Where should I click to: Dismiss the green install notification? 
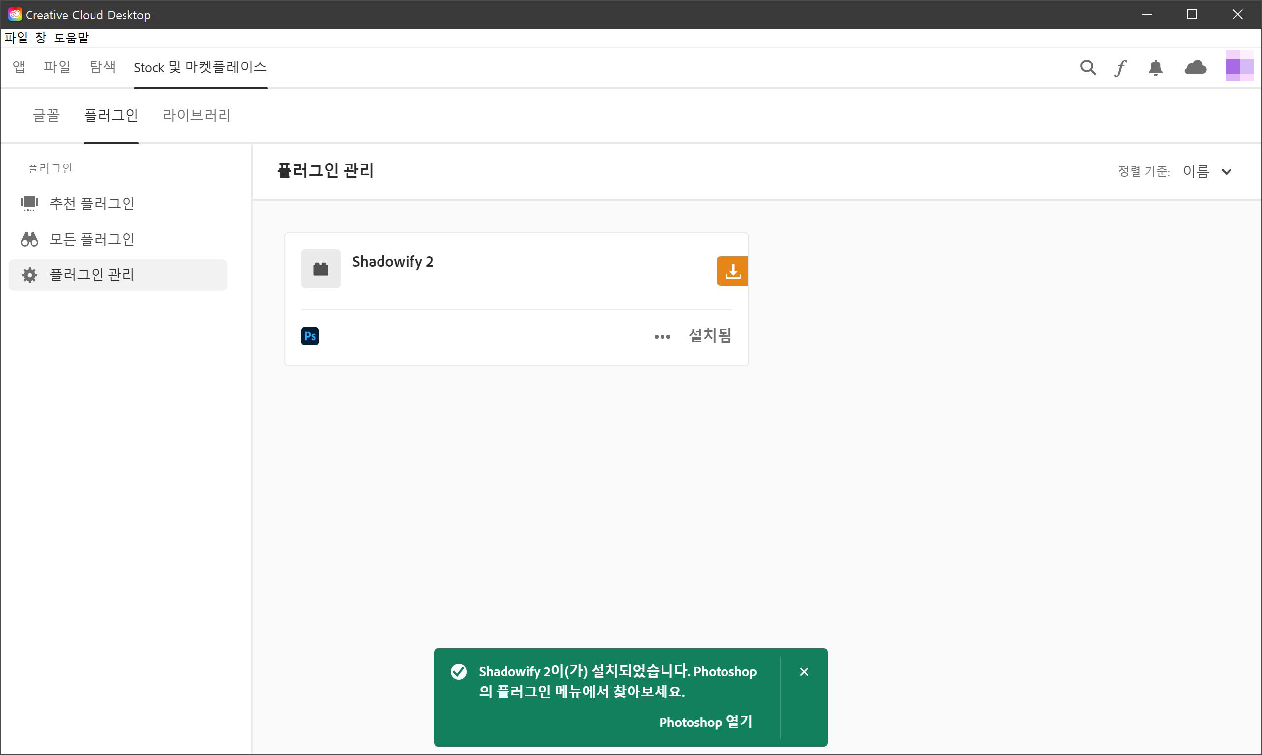[x=804, y=672]
